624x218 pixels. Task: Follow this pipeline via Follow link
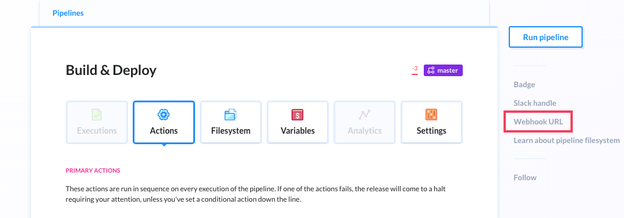pos(525,177)
